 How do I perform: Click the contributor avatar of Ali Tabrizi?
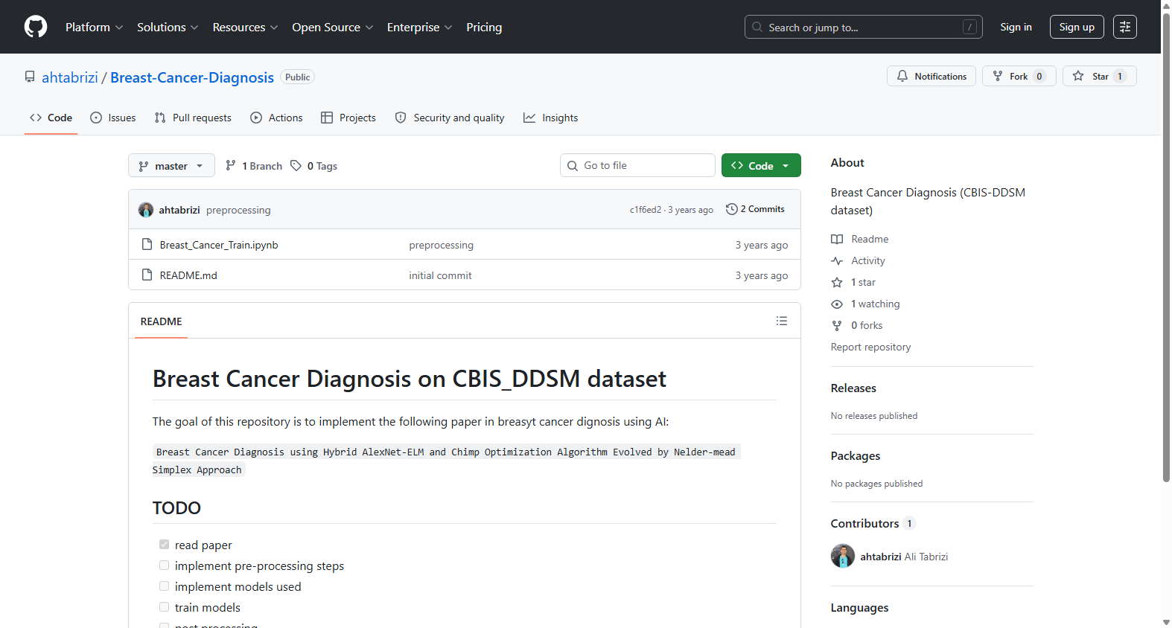point(843,556)
